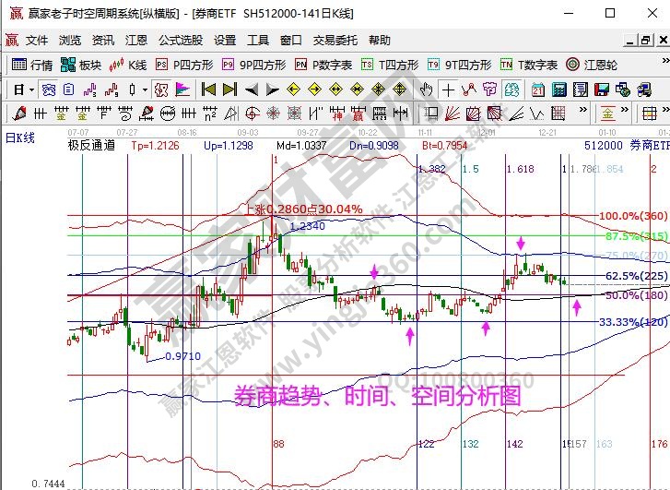670x490 pixels.
Task: Expand the 日 period dropdown
Action: [32, 90]
